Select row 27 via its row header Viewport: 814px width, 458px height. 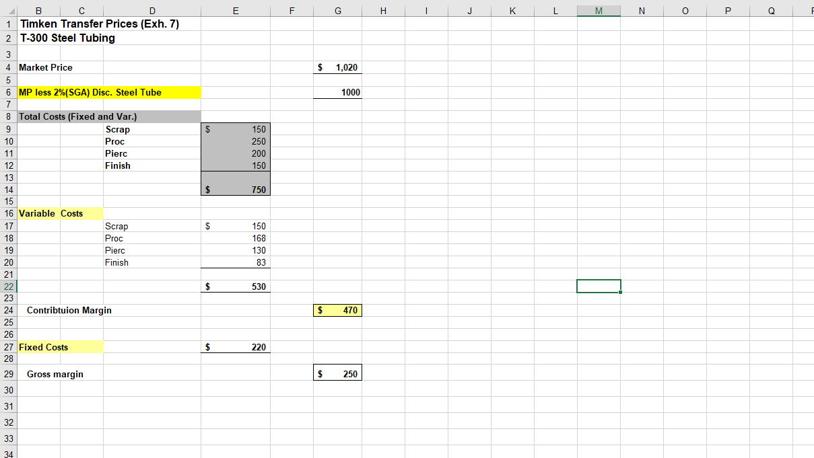[x=8, y=347]
